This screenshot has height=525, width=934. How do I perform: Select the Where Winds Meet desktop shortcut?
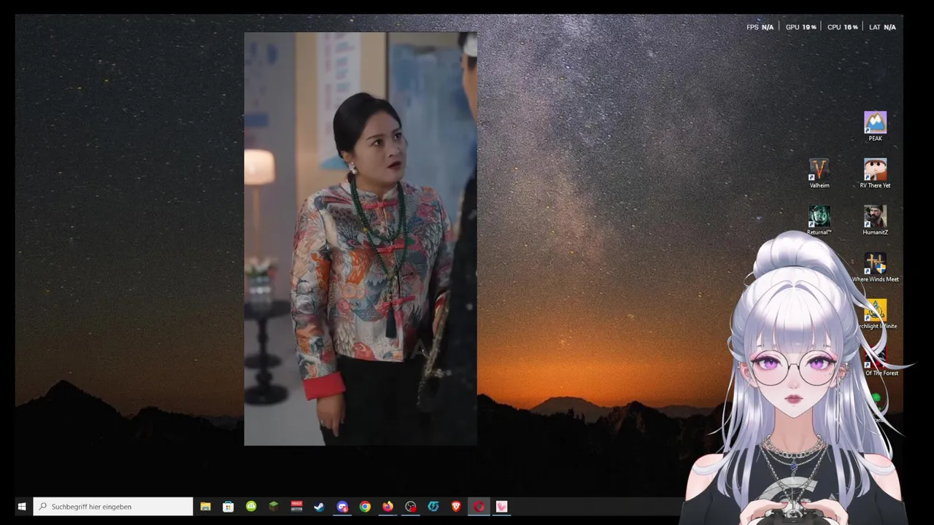coord(875,268)
